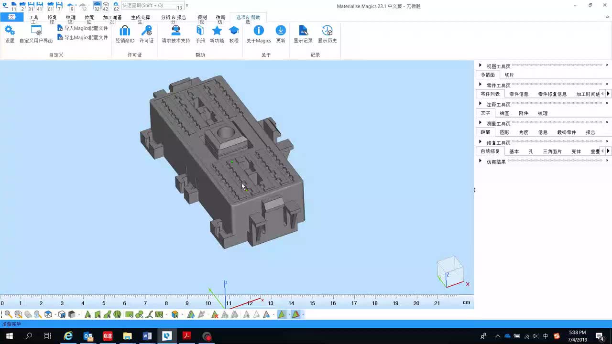Open Microsoft Edge from taskbar

point(68,336)
